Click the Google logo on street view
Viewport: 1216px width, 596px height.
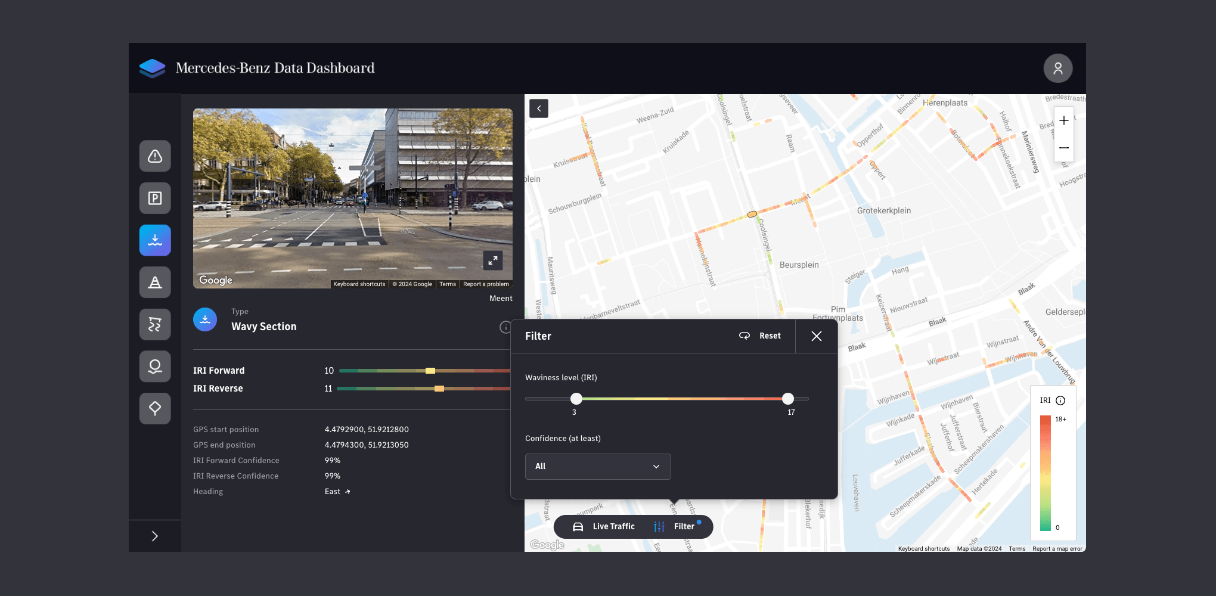pos(216,280)
